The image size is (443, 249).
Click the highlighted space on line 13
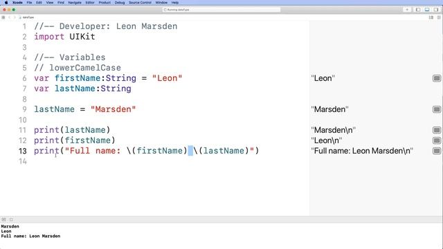pos(190,151)
